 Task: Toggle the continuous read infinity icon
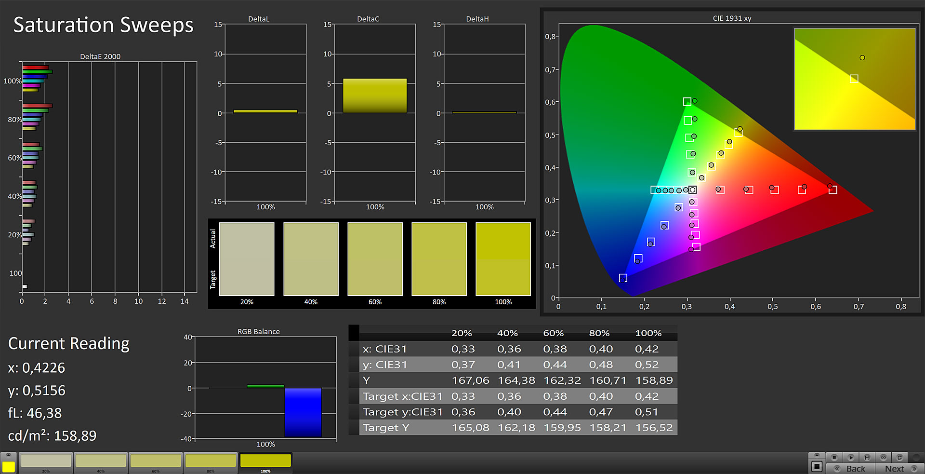[884, 457]
